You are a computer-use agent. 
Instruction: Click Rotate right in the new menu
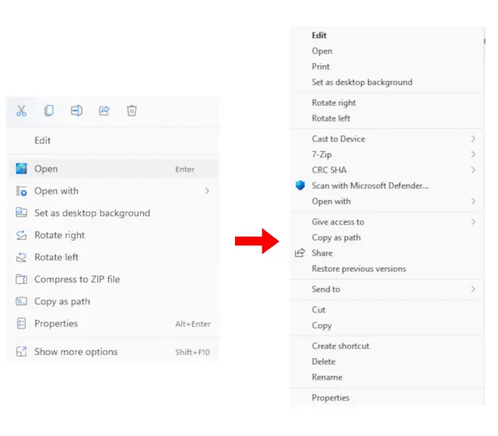59,235
